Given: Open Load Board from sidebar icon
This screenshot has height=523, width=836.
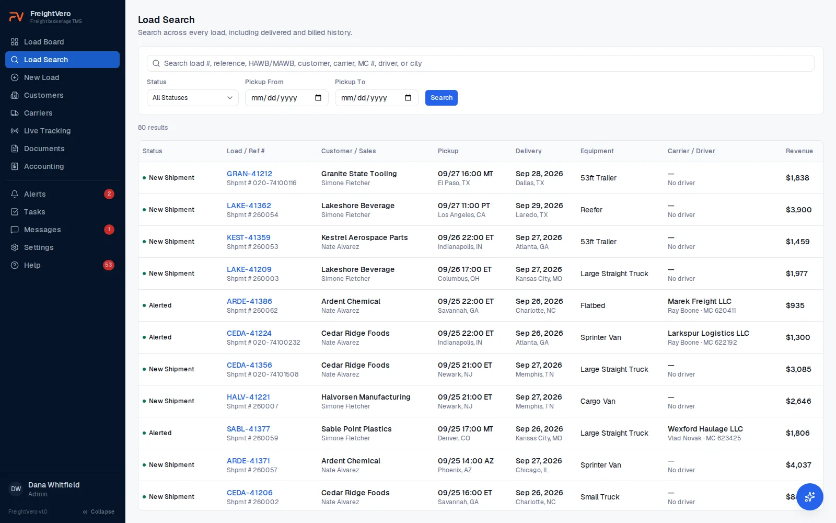Looking at the screenshot, I should (x=15, y=42).
